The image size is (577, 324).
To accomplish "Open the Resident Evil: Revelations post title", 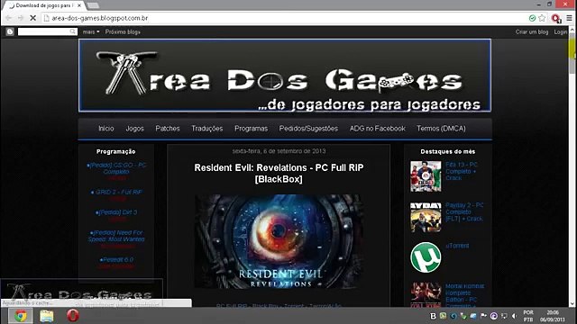I will (x=279, y=174).
